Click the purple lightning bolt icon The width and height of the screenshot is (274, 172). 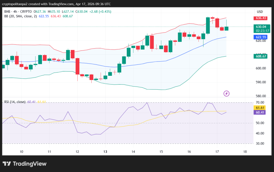tap(227, 94)
